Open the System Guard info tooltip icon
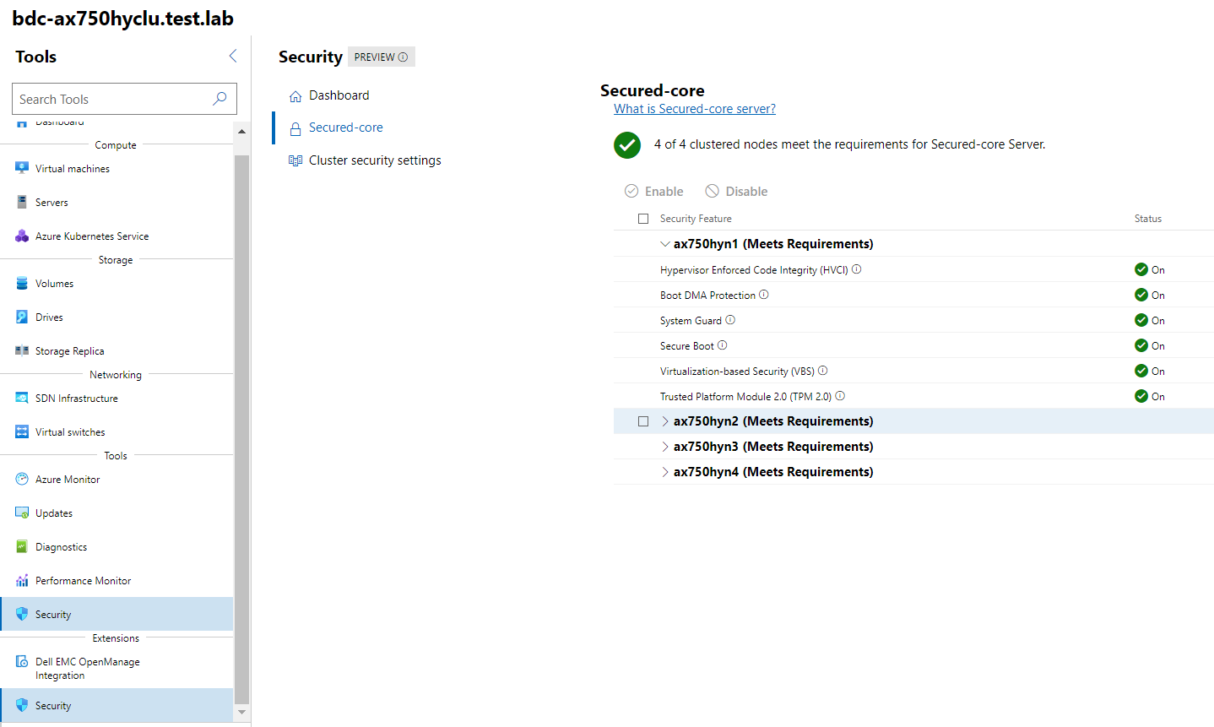The height and width of the screenshot is (727, 1214). point(730,320)
